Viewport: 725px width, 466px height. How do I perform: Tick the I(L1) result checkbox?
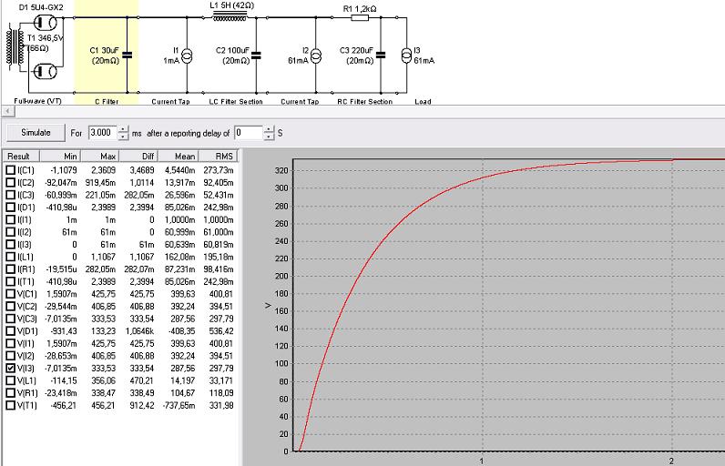[x=11, y=257]
